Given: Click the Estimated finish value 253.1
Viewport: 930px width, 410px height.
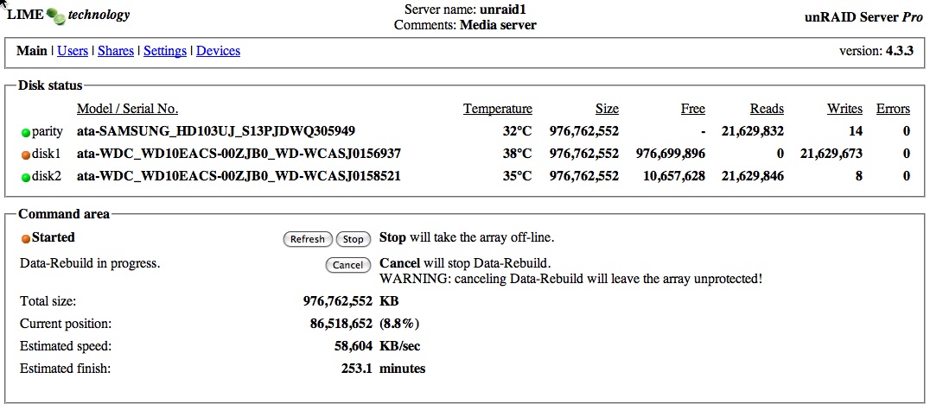Looking at the screenshot, I should tap(356, 369).
